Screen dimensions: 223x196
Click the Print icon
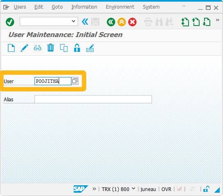click(x=148, y=22)
